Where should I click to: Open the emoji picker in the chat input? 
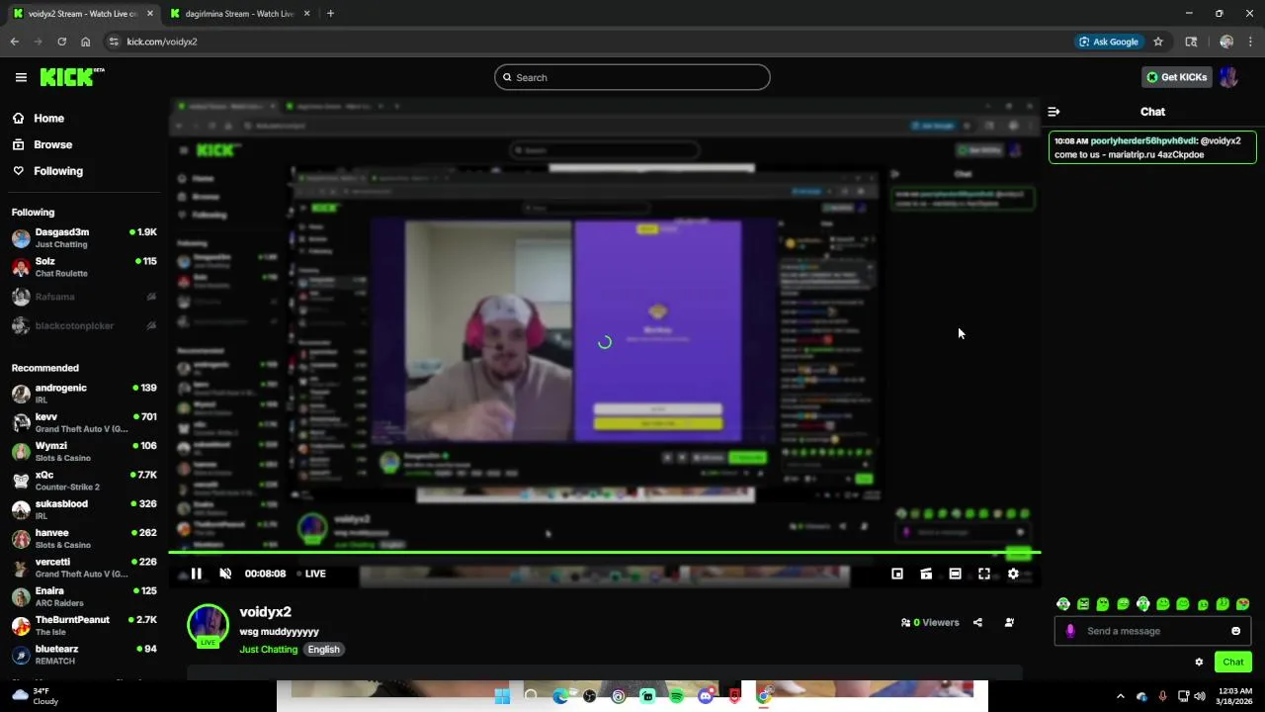click(1235, 631)
